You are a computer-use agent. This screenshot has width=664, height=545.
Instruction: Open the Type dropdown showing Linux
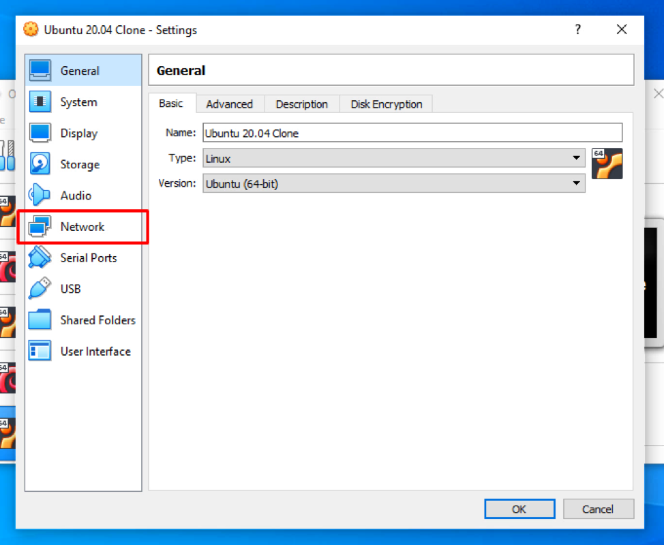click(394, 158)
